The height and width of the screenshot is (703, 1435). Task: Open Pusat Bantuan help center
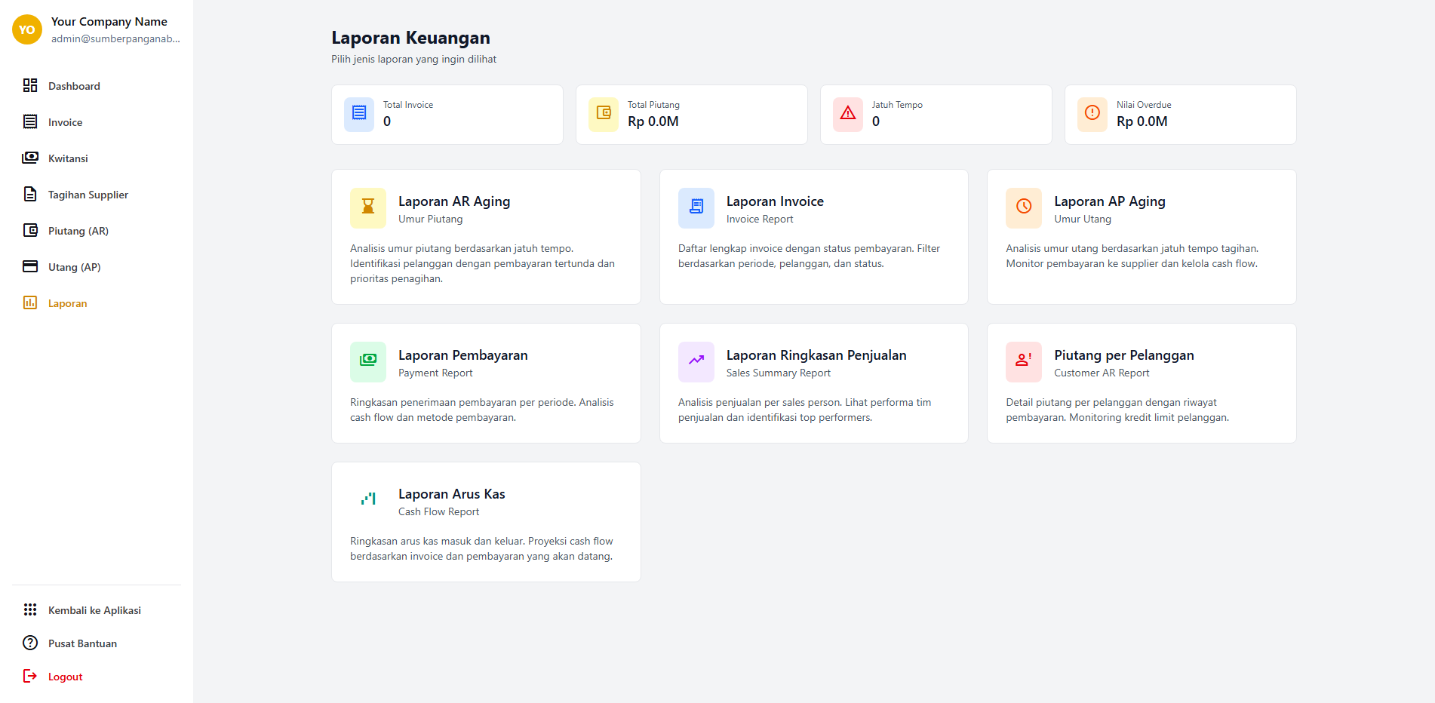pyautogui.click(x=82, y=643)
